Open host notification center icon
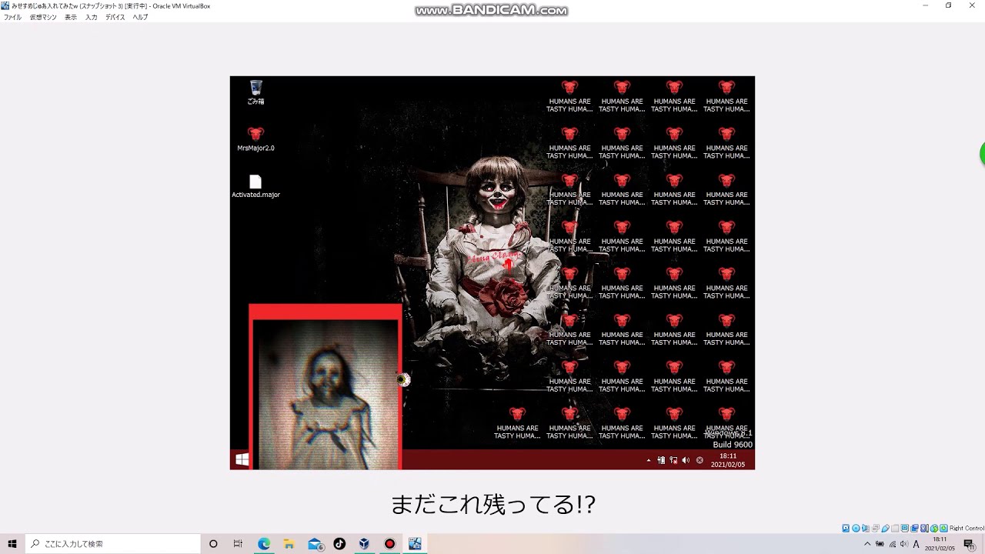This screenshot has width=985, height=554. pyautogui.click(x=969, y=544)
